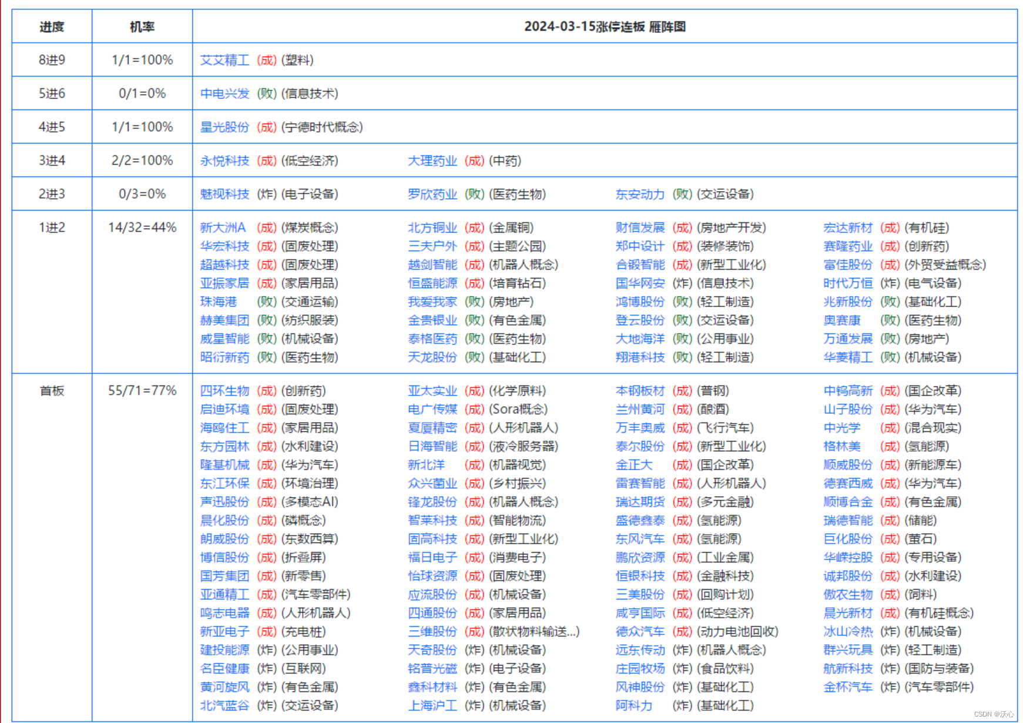Screen dimensions: 1023x723
Task: Open the 德众汽车 link
Action: tap(640, 631)
